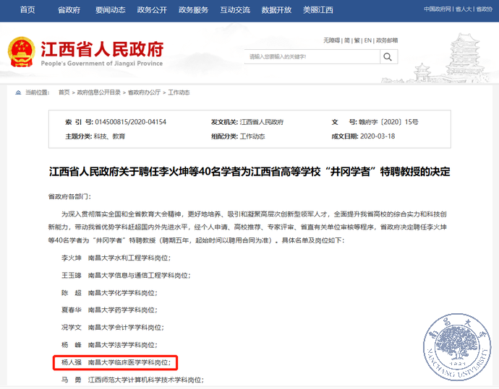Click the row 杨人强 临床医学学科岗位
This screenshot has height=389, width=499.
point(116,362)
